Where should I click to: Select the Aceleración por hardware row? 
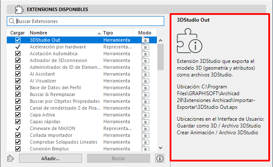(82, 47)
